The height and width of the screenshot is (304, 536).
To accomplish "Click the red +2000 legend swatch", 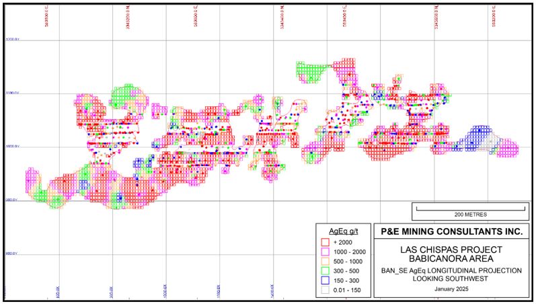I will tap(326, 242).
